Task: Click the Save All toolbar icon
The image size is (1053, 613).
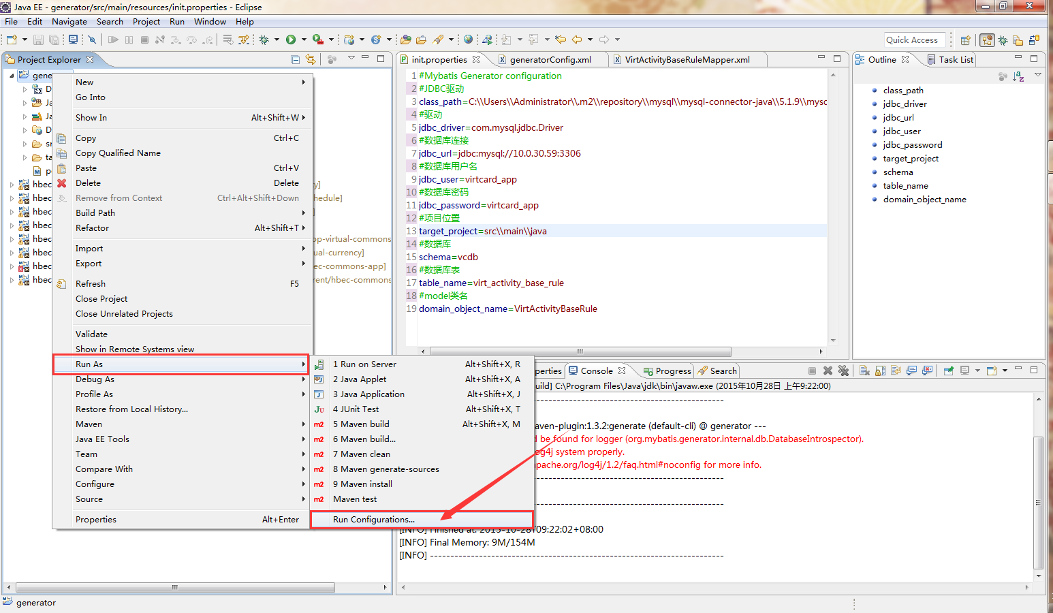Action: (54, 40)
